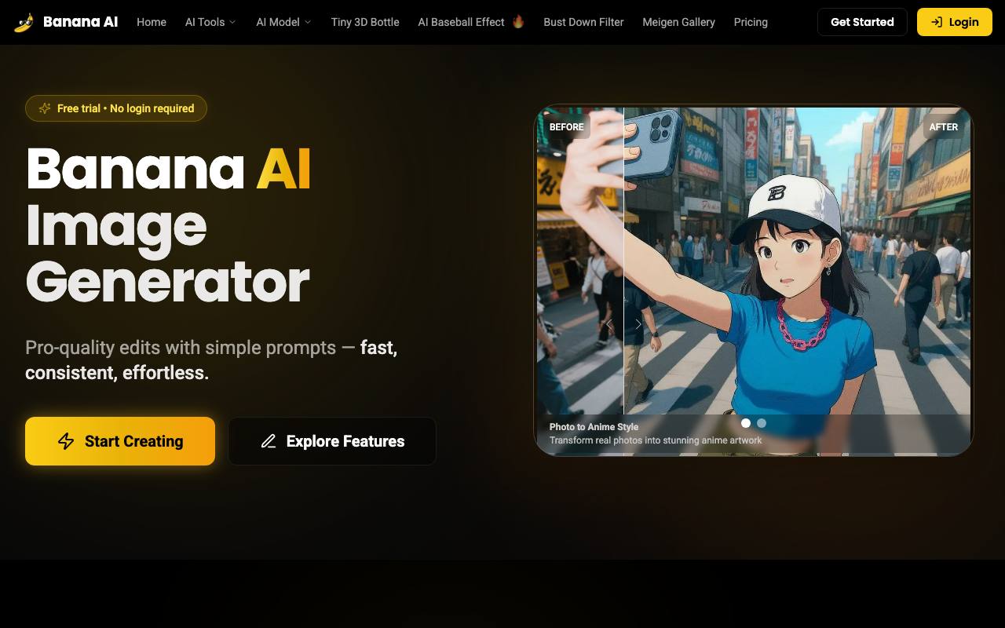Open the Meigen Gallery page
Screen dimensions: 1005x628
[x=678, y=22]
